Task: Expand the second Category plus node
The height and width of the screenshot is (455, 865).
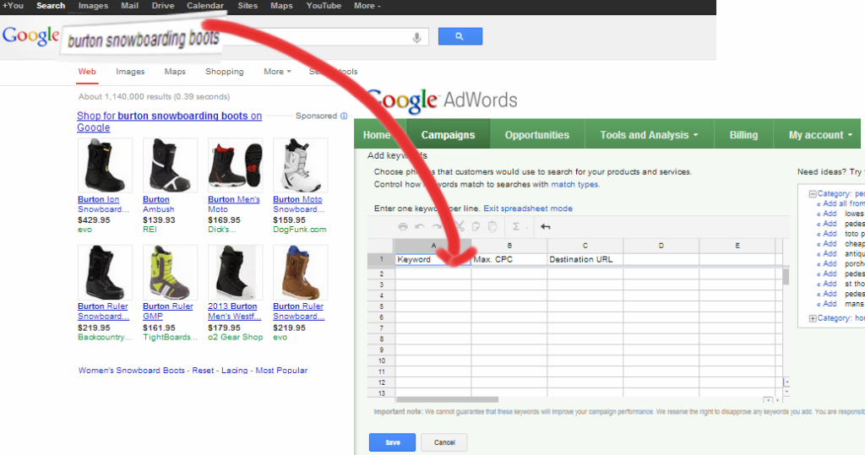Action: [x=813, y=318]
